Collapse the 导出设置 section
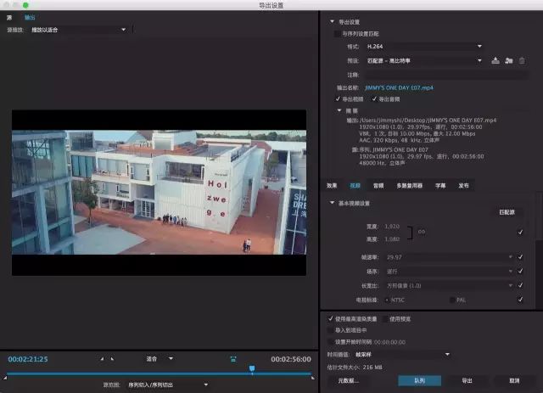The image size is (543, 393). [x=332, y=21]
